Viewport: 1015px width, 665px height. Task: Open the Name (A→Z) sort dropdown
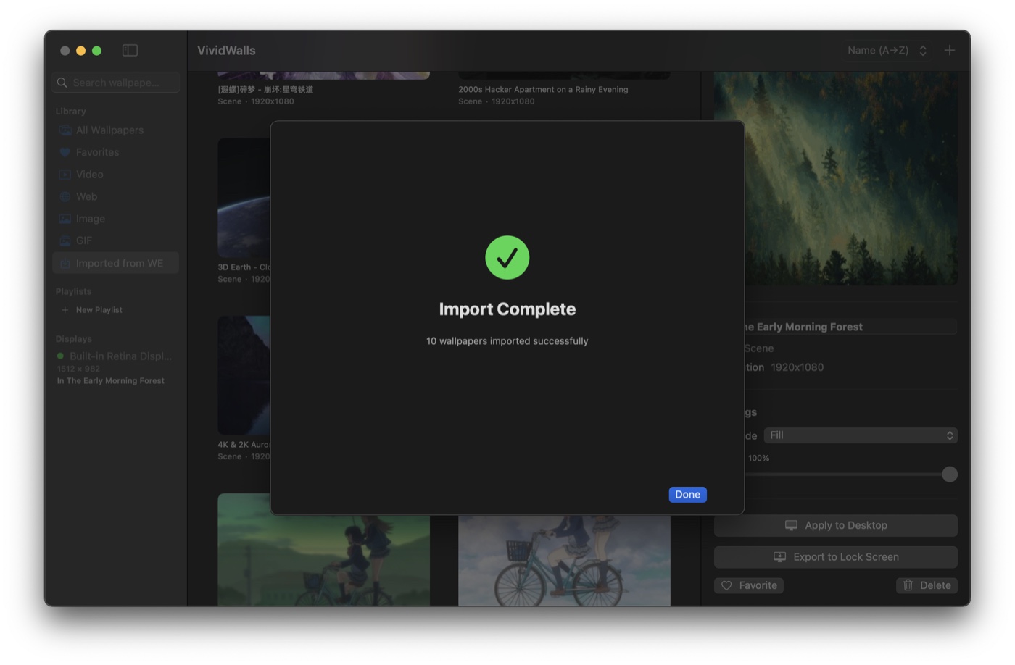[x=887, y=50]
